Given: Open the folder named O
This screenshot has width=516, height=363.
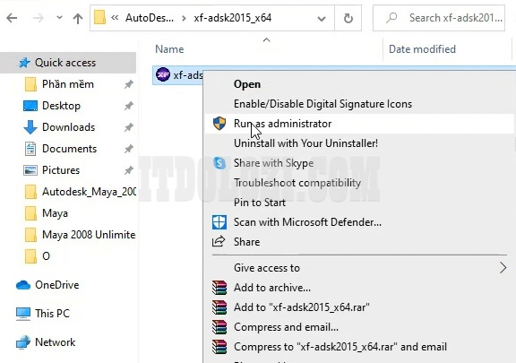Looking at the screenshot, I should tap(46, 256).
